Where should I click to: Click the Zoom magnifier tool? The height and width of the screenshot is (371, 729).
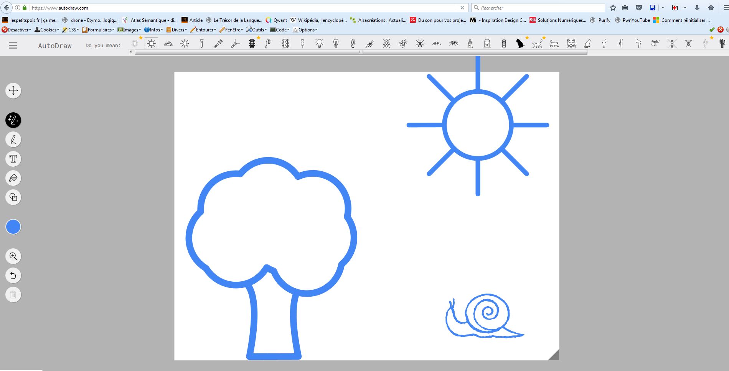(13, 256)
